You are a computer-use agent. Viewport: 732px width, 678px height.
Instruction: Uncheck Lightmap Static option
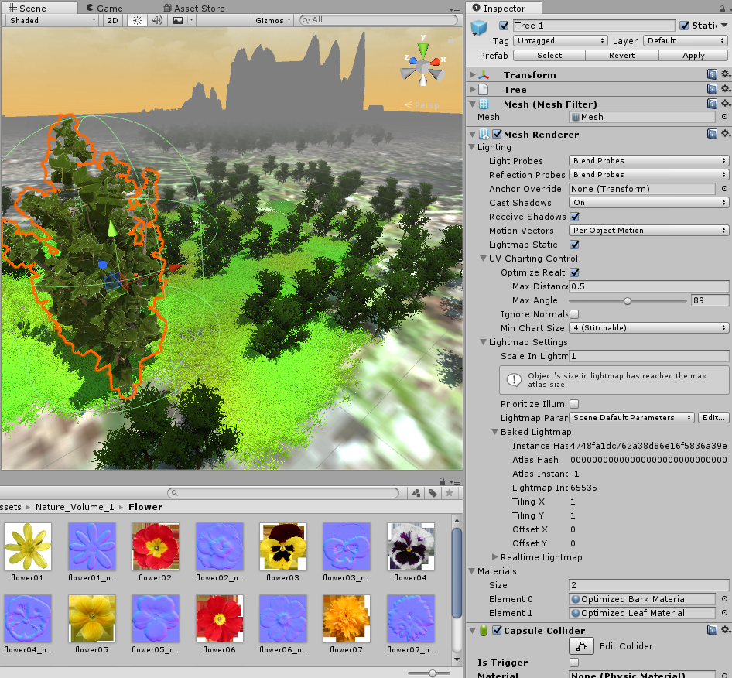pyautogui.click(x=574, y=245)
